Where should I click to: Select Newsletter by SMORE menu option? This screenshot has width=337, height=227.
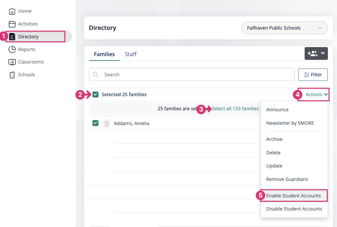click(x=290, y=123)
